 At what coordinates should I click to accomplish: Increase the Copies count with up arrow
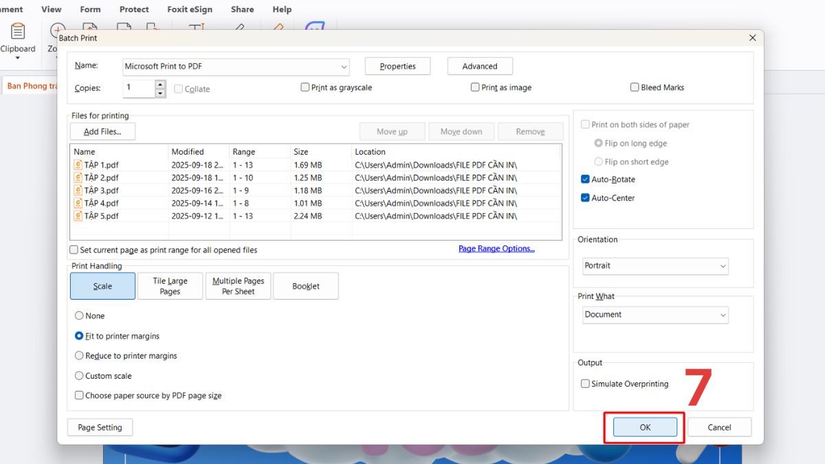tap(160, 85)
